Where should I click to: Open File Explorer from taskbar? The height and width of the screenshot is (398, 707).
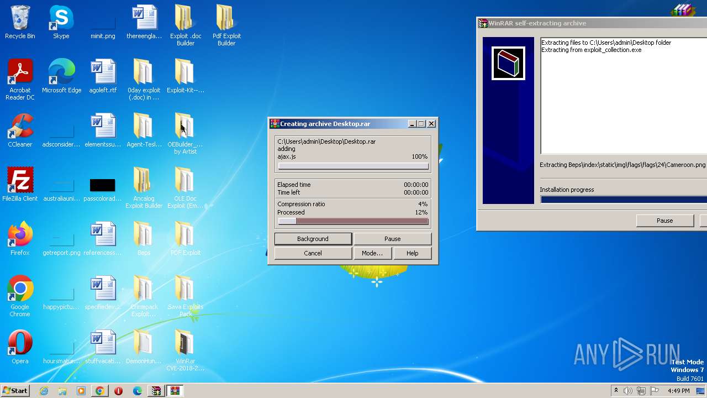62,391
